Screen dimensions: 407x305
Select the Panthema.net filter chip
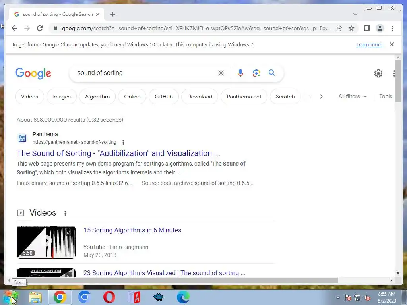[x=244, y=97]
